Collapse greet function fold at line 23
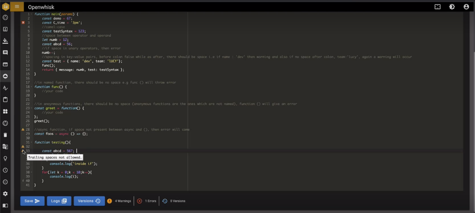Image resolution: width=475 pixels, height=213 pixels. coord(32,108)
